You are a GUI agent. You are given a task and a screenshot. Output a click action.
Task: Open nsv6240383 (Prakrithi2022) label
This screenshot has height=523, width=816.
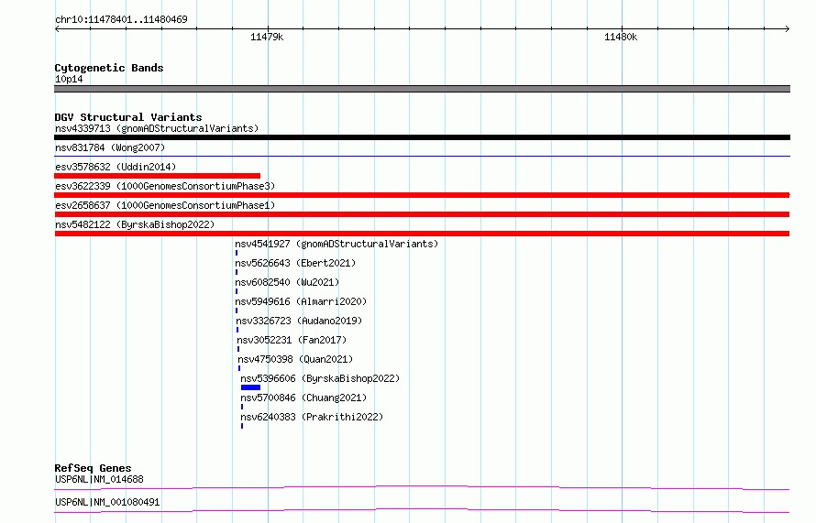point(312,417)
